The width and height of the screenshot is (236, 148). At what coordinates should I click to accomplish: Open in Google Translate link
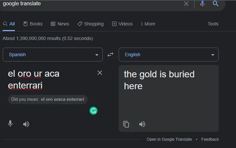(169, 139)
